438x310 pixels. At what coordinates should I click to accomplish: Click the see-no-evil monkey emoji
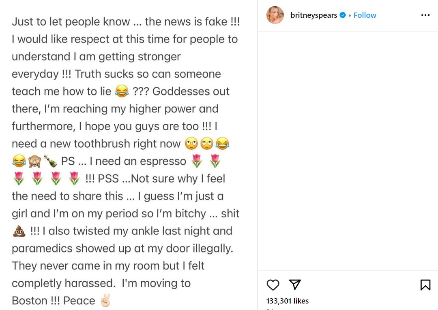(x=34, y=161)
